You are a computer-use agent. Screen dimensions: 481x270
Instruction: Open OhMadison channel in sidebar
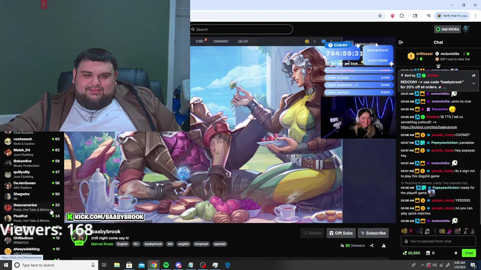[x=32, y=240]
